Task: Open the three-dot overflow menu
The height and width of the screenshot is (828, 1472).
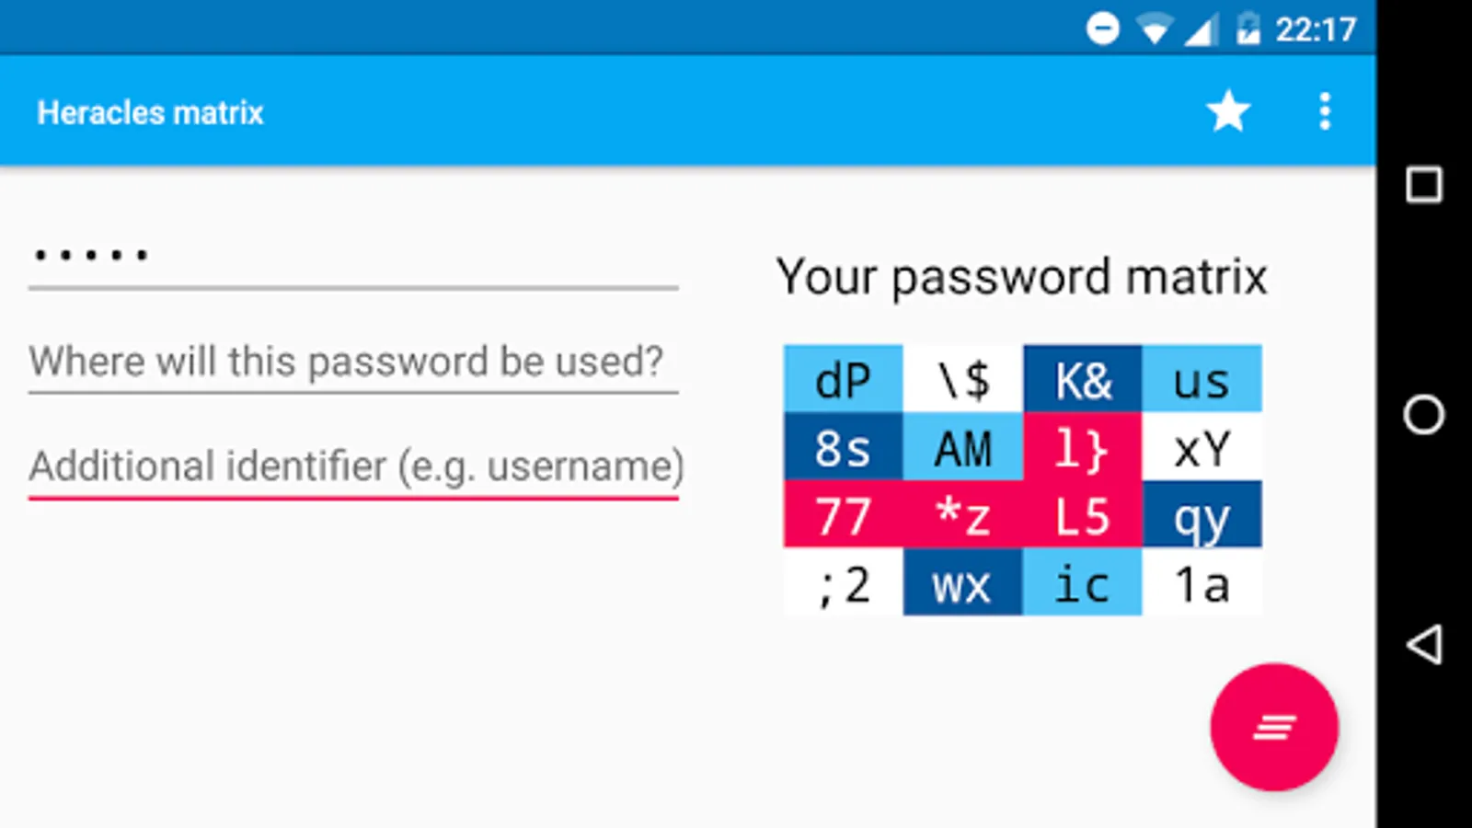Action: click(1325, 111)
